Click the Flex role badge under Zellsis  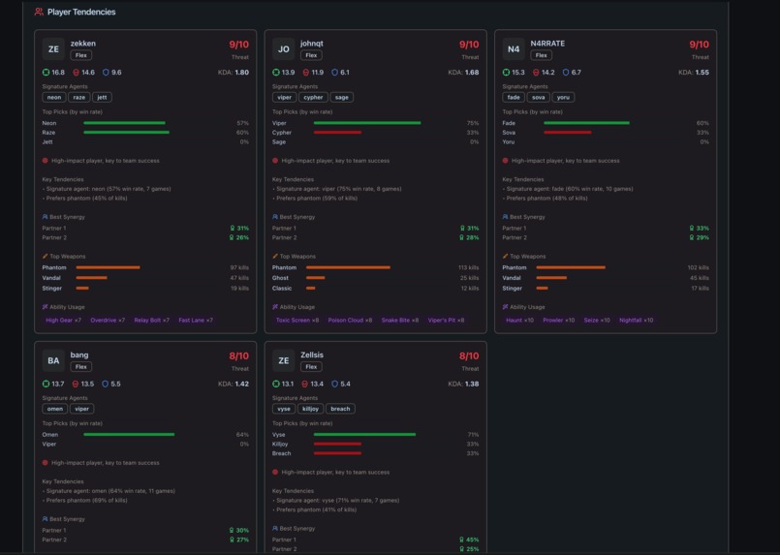pyautogui.click(x=311, y=366)
